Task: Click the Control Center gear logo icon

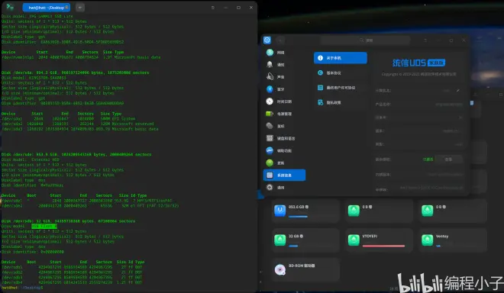Action: 267,40
